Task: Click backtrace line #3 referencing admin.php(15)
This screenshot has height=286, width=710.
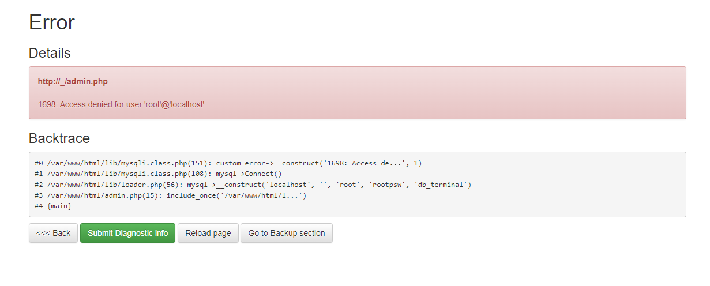Action: click(170, 195)
